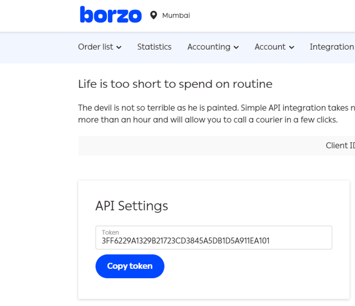Click the 'Life is too short' heading

point(175,84)
